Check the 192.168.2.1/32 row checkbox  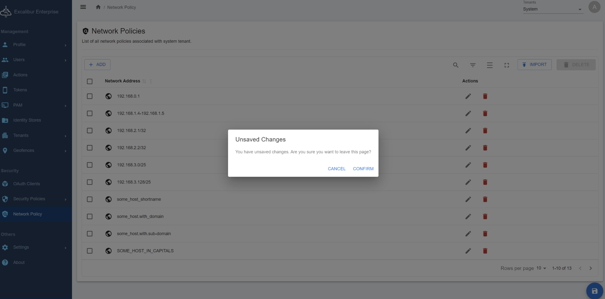click(90, 131)
